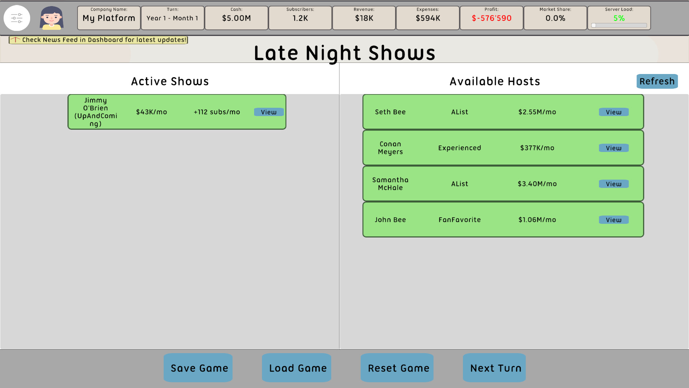The image size is (689, 388).
Task: Refresh the list of available hosts
Action: [657, 81]
